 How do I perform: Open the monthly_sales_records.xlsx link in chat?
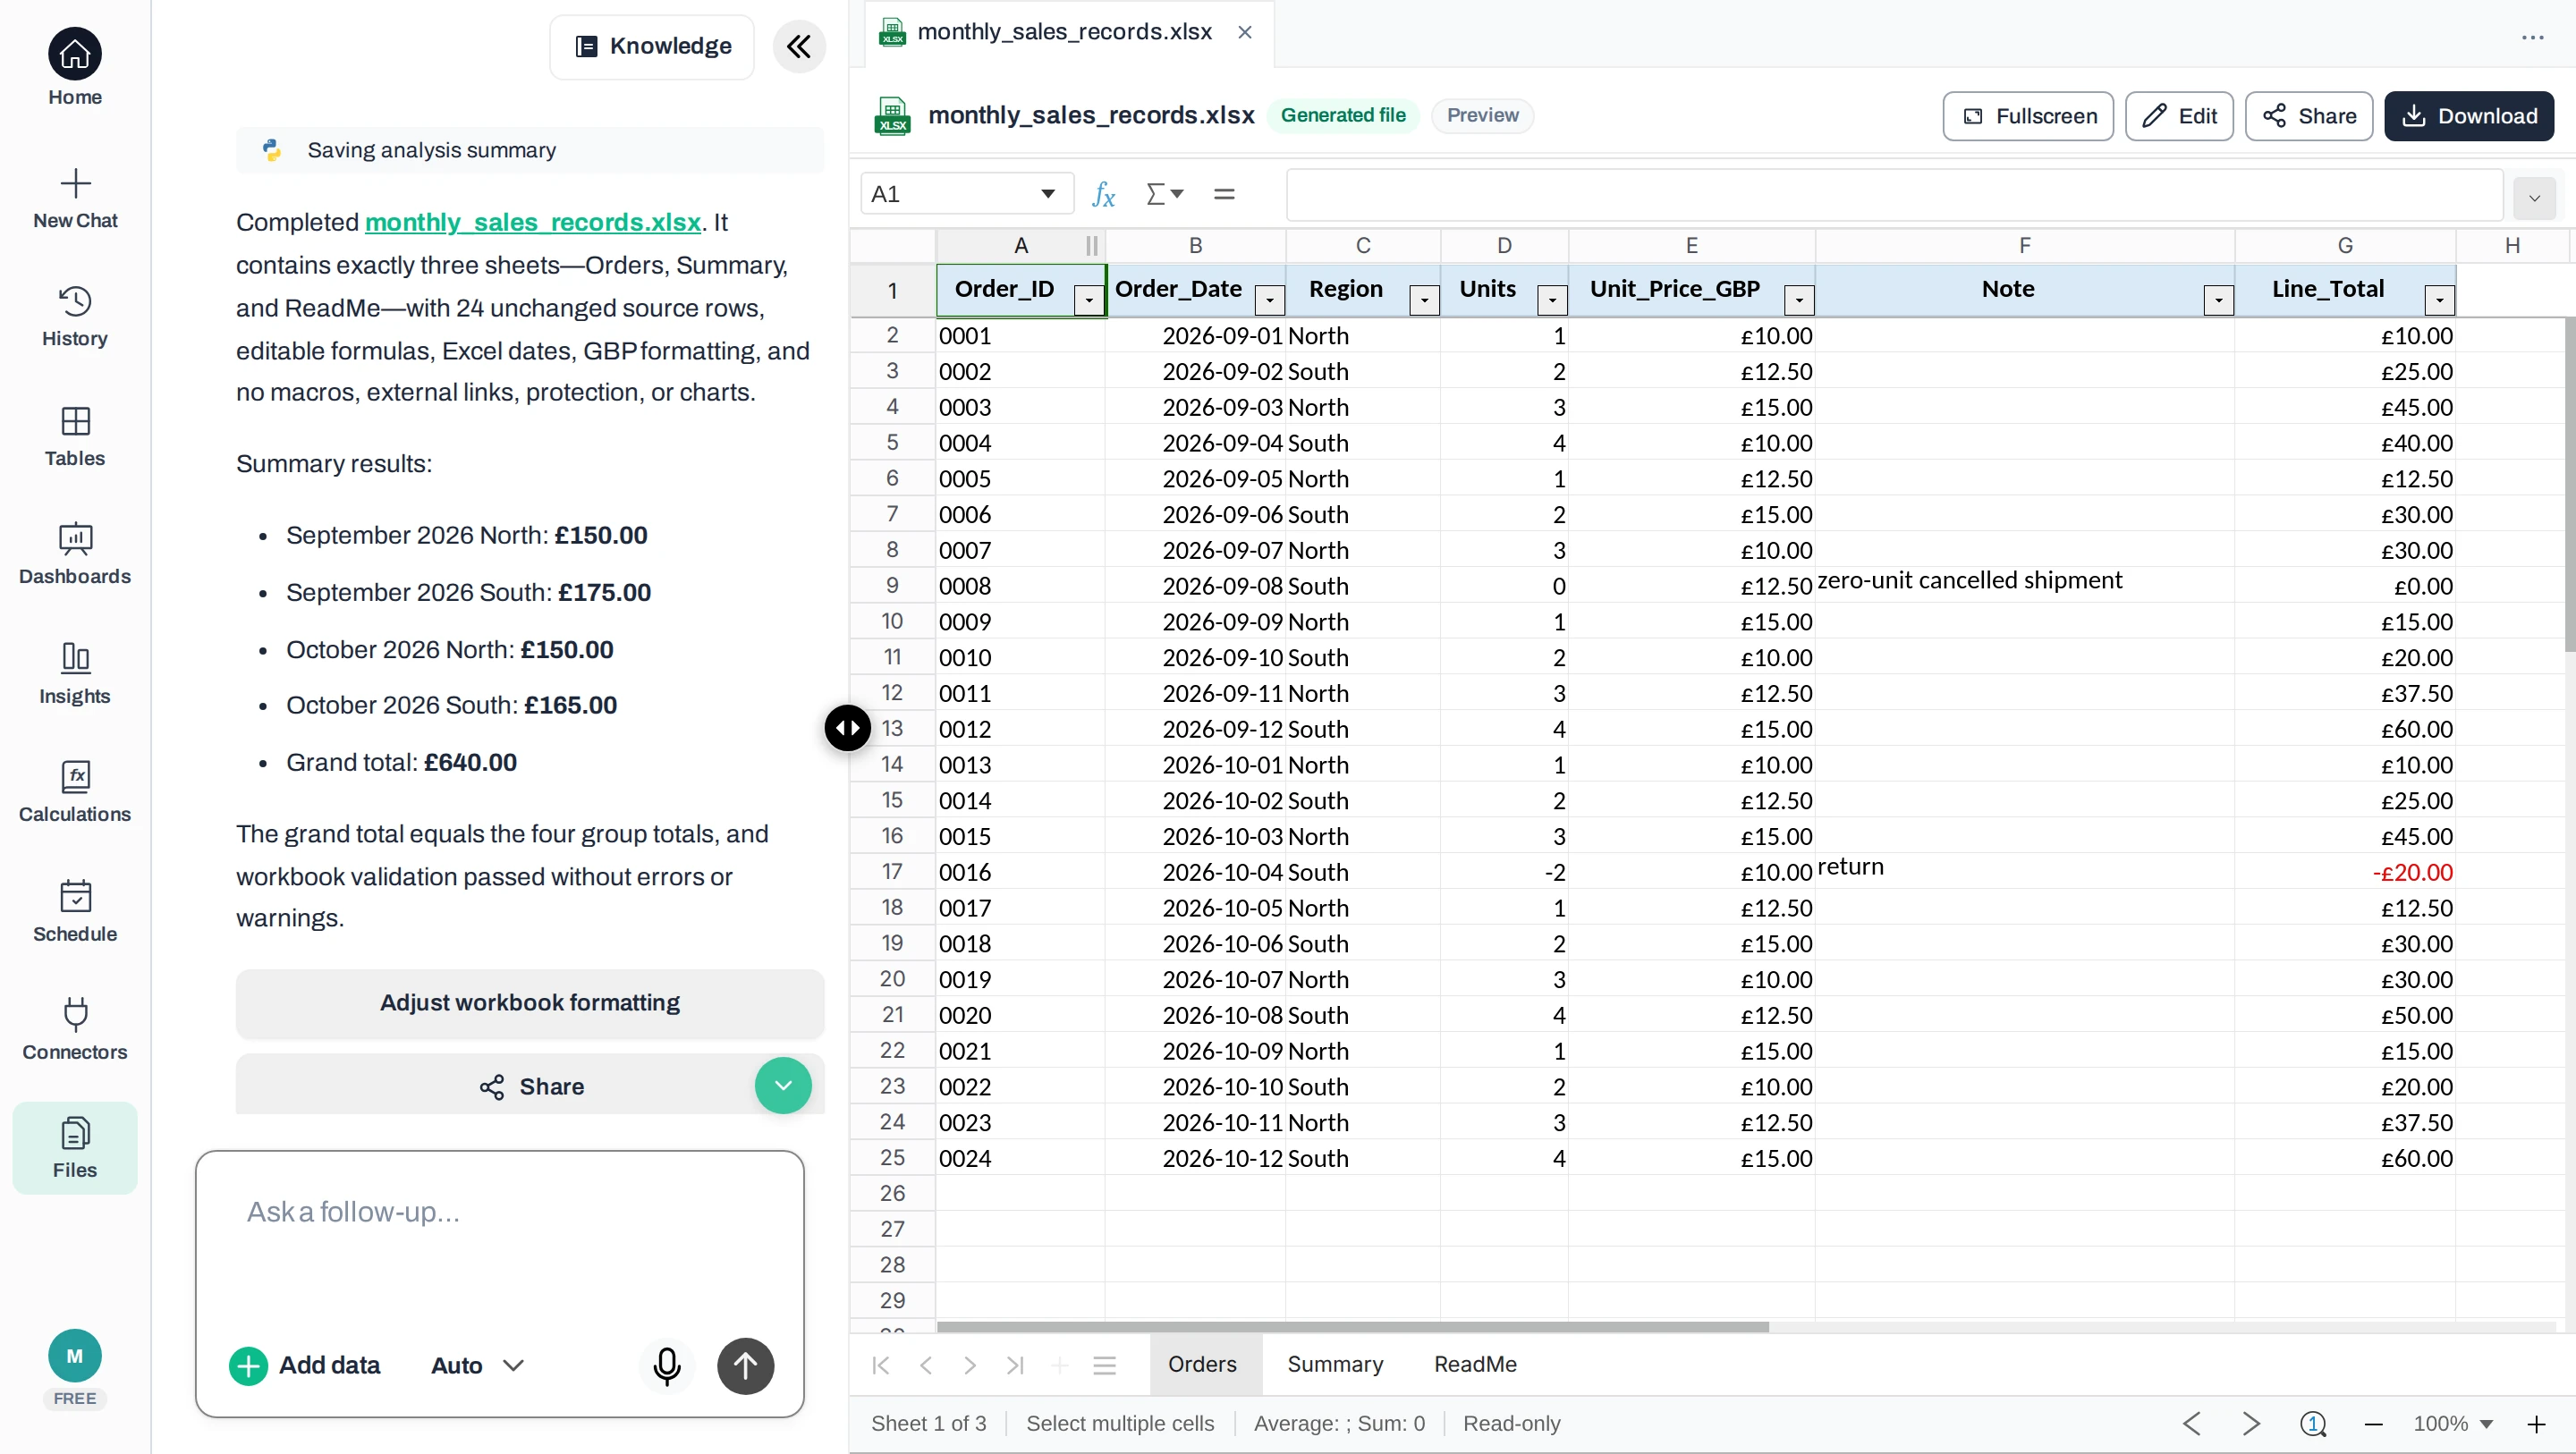pos(532,222)
